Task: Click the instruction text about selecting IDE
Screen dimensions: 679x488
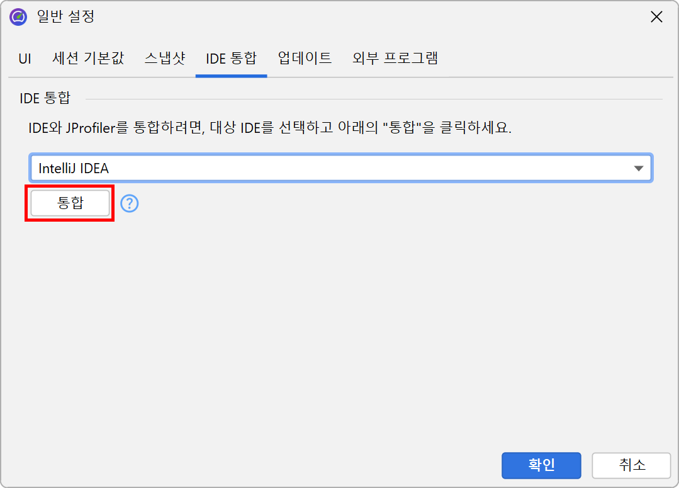Action: (270, 128)
